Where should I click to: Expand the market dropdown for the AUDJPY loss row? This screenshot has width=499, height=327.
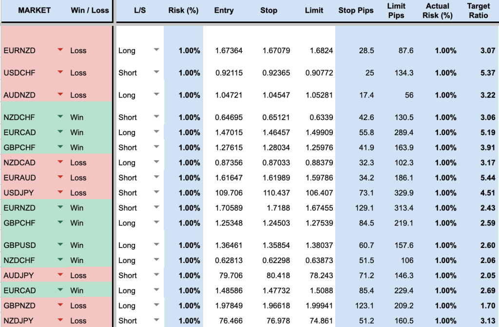pos(59,275)
